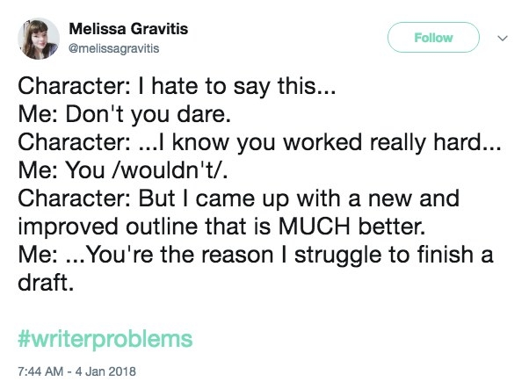Image resolution: width=529 pixels, height=389 pixels.
Task: Click the line "Me: You /wouldn't/."
Action: 123,170
